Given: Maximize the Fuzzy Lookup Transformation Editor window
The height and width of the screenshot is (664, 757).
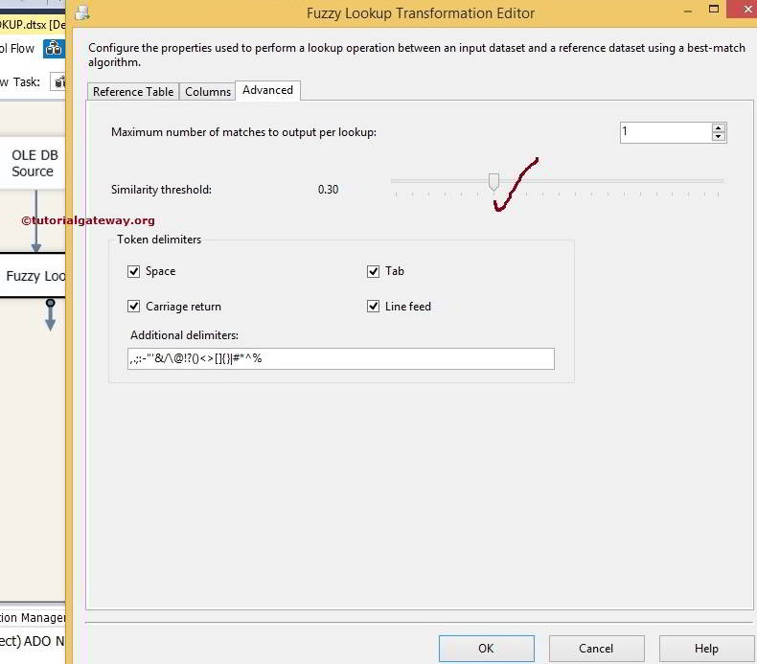Looking at the screenshot, I should click(x=714, y=10).
